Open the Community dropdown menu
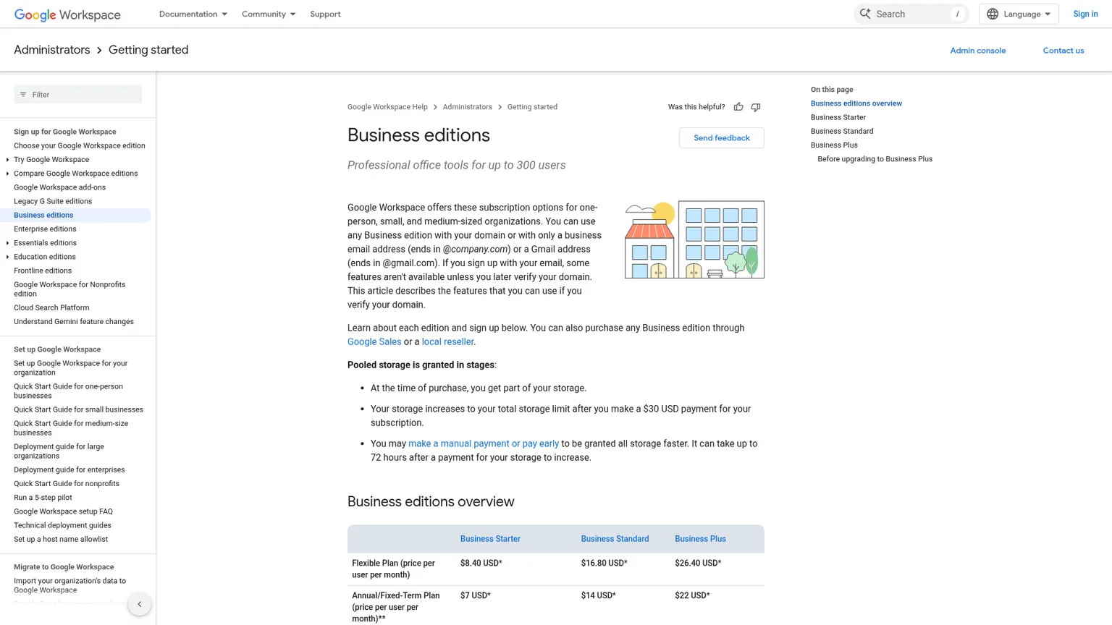Image resolution: width=1112 pixels, height=625 pixels. 269,14
